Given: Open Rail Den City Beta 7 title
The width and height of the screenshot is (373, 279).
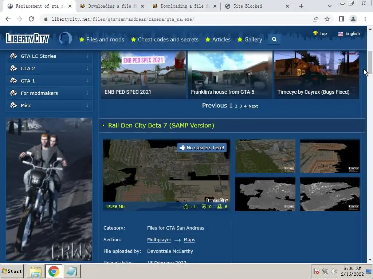Looking at the screenshot, I should 161,125.
